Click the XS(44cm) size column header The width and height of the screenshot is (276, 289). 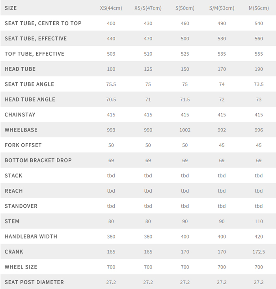pos(111,8)
